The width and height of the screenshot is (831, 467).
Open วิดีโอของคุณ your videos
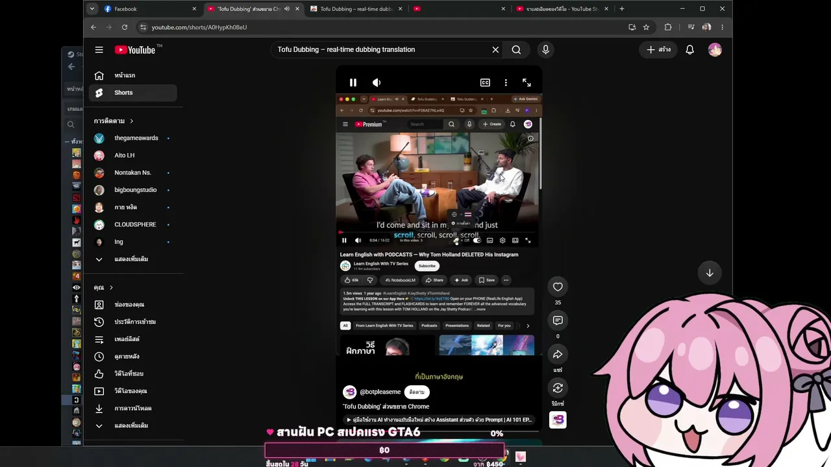(133, 391)
